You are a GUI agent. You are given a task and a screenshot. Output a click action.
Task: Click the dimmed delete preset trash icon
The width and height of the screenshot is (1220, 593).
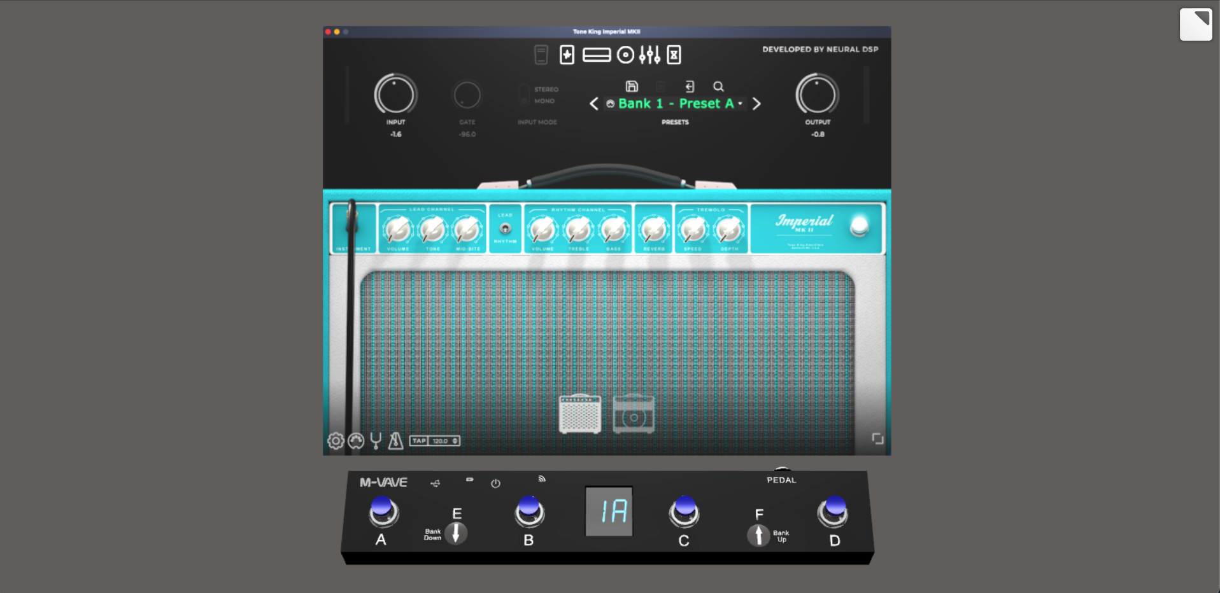(x=661, y=86)
